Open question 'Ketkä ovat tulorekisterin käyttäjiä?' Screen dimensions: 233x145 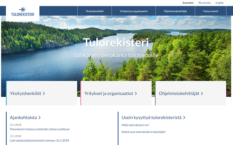point(144,132)
